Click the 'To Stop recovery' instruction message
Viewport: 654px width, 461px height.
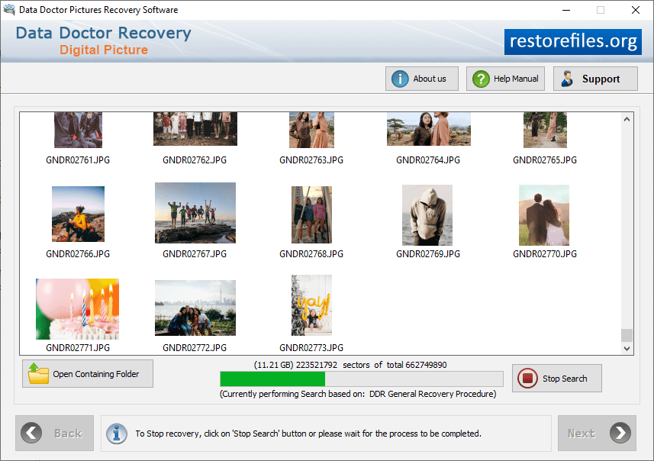click(308, 434)
